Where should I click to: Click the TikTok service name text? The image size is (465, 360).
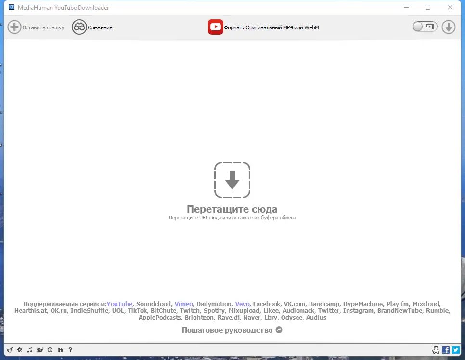pos(137,311)
